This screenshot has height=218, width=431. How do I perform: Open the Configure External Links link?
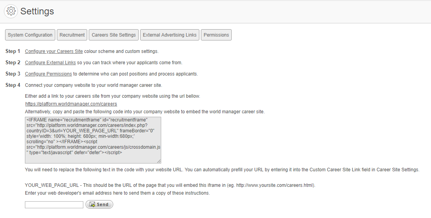[50, 63]
